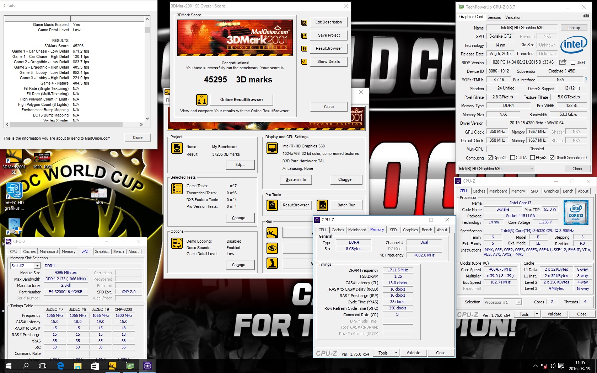Select Caches tab in CPU-Z CPU window

pos(479,191)
